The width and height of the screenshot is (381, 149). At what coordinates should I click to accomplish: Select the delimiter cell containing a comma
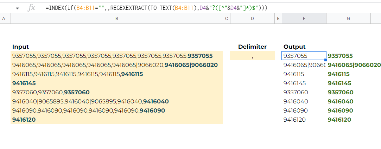[x=252, y=56]
